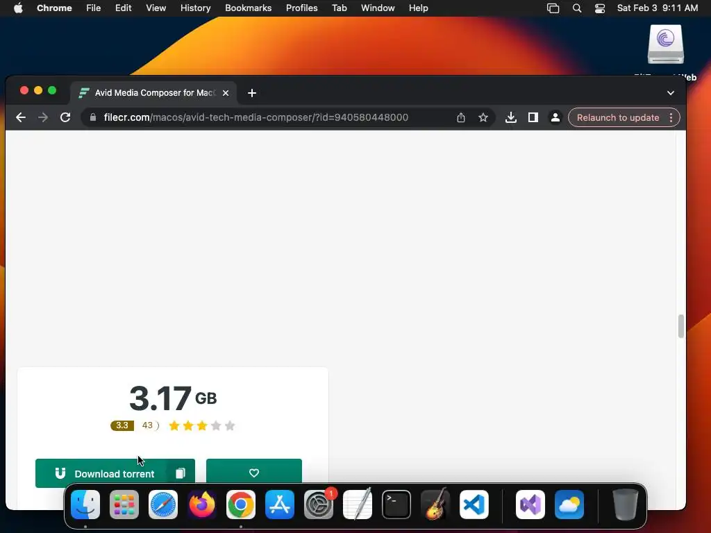Click the page's vertical scrollbar thumb
The height and width of the screenshot is (533, 711).
tap(680, 326)
